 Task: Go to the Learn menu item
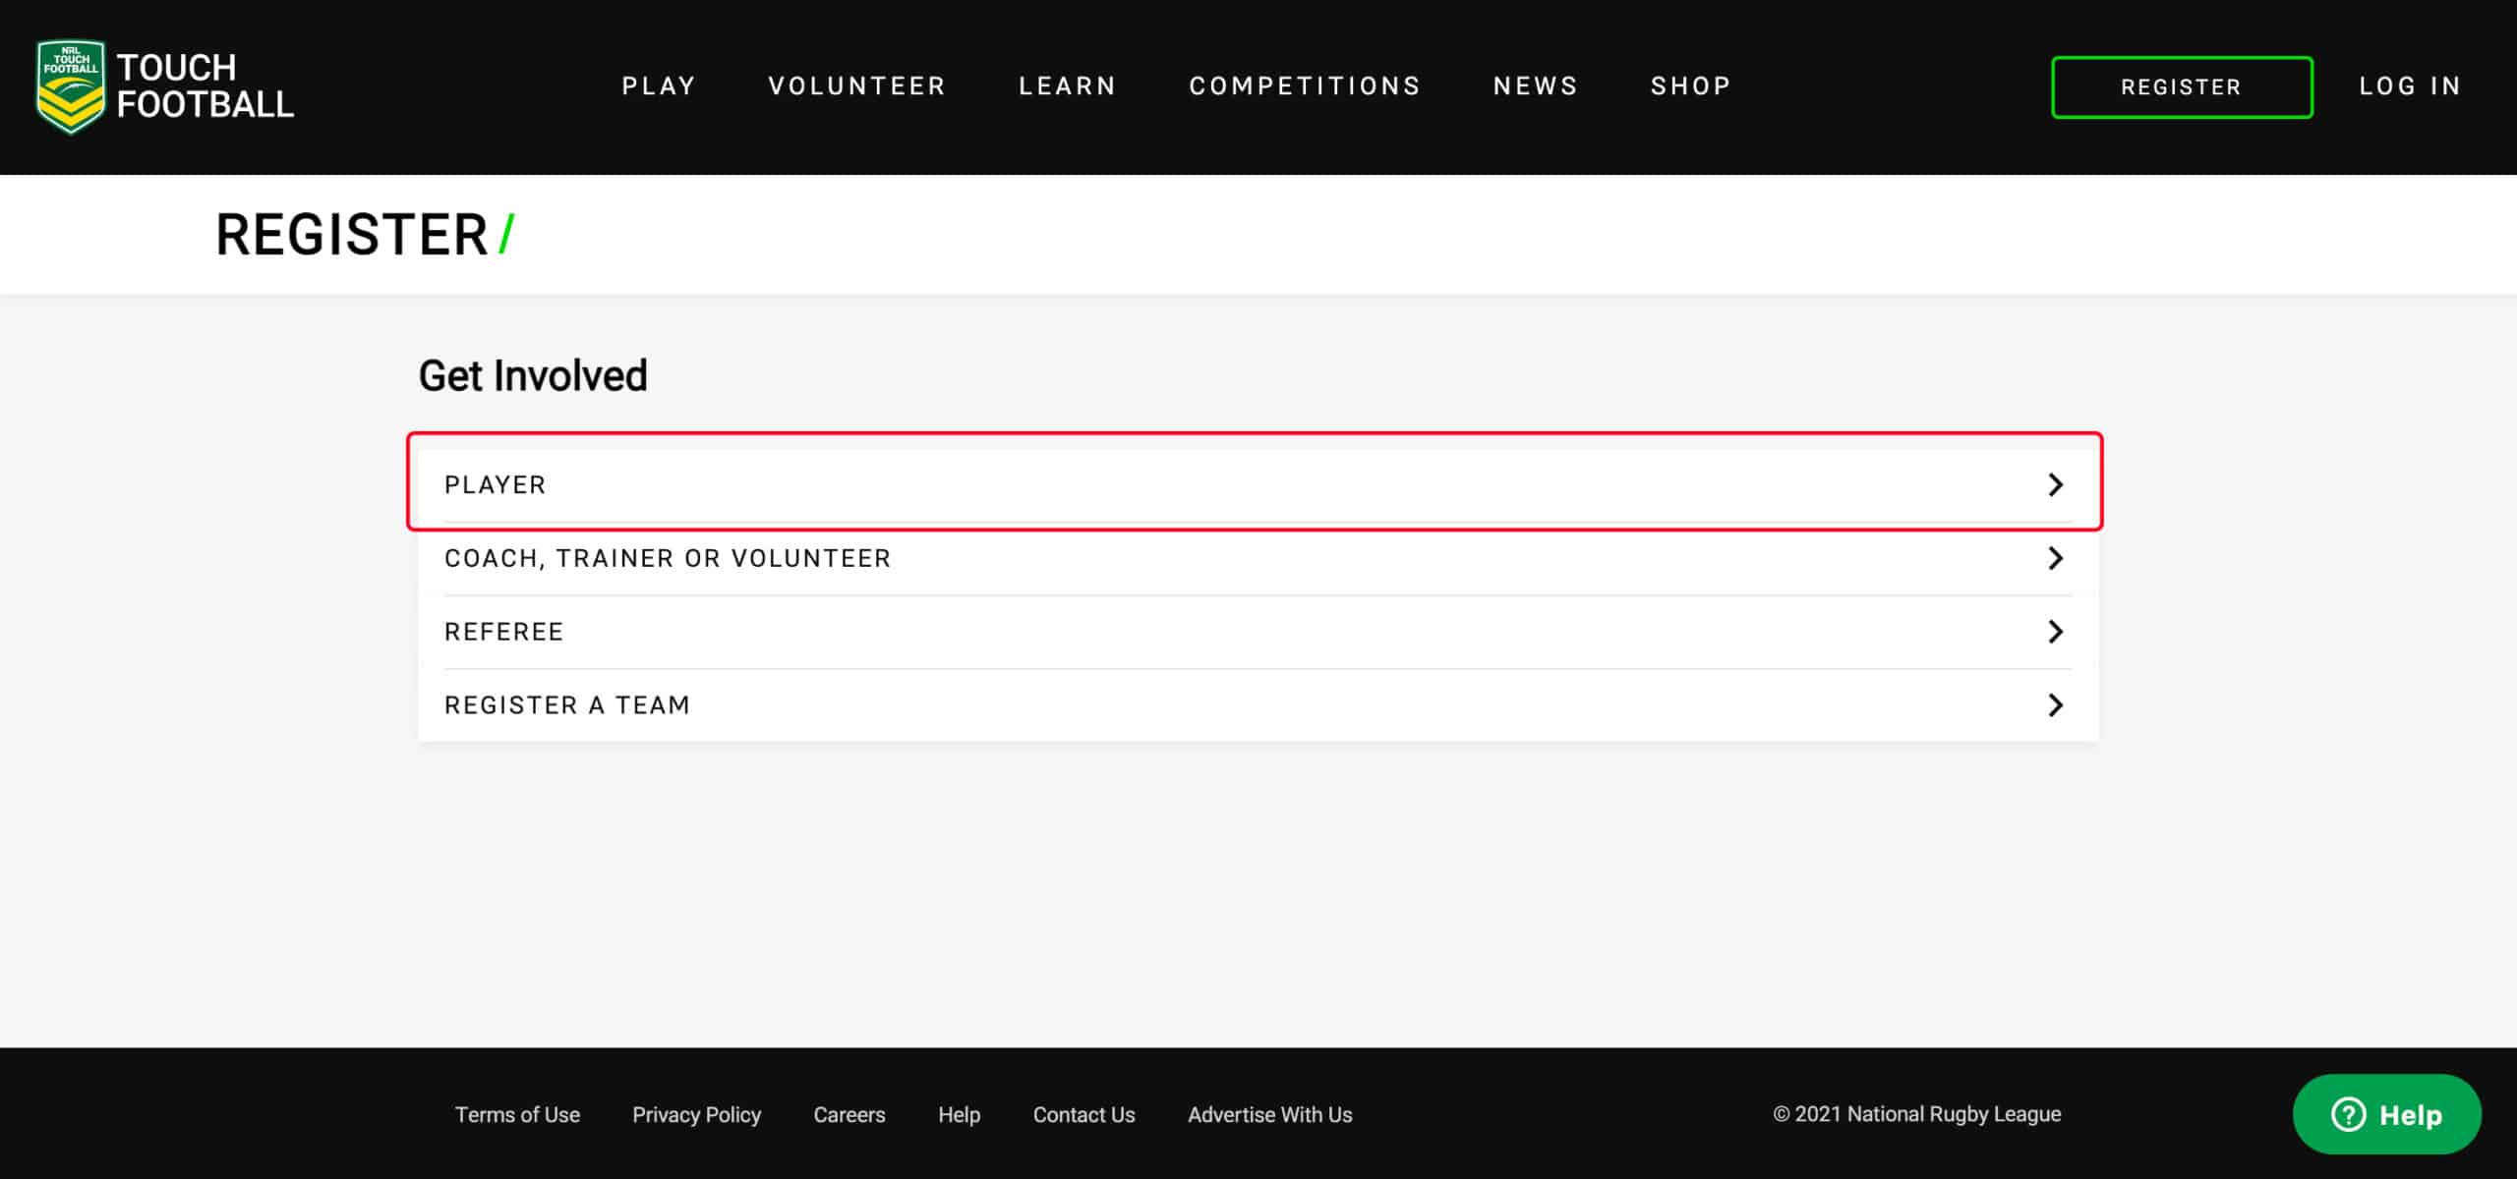1067,86
